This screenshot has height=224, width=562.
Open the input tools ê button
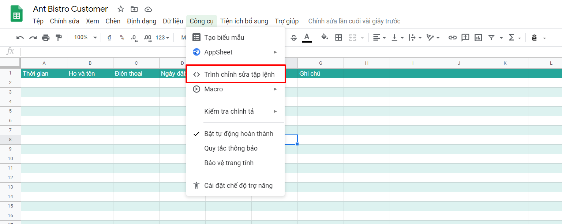click(x=534, y=38)
